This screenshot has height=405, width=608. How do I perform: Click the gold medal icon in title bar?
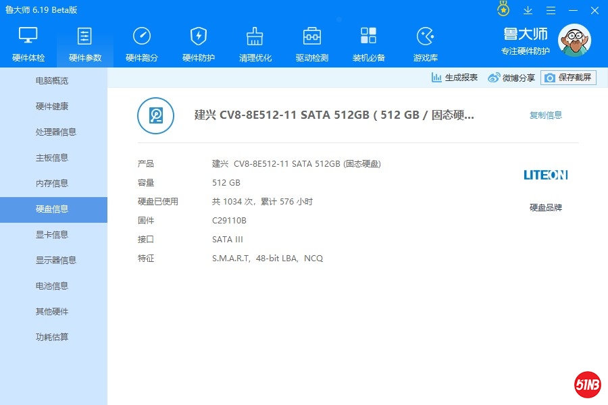(503, 10)
